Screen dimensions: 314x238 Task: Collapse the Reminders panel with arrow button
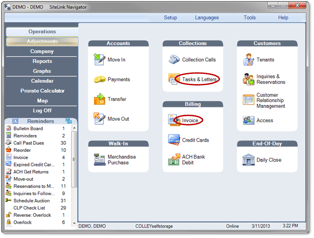point(15,121)
